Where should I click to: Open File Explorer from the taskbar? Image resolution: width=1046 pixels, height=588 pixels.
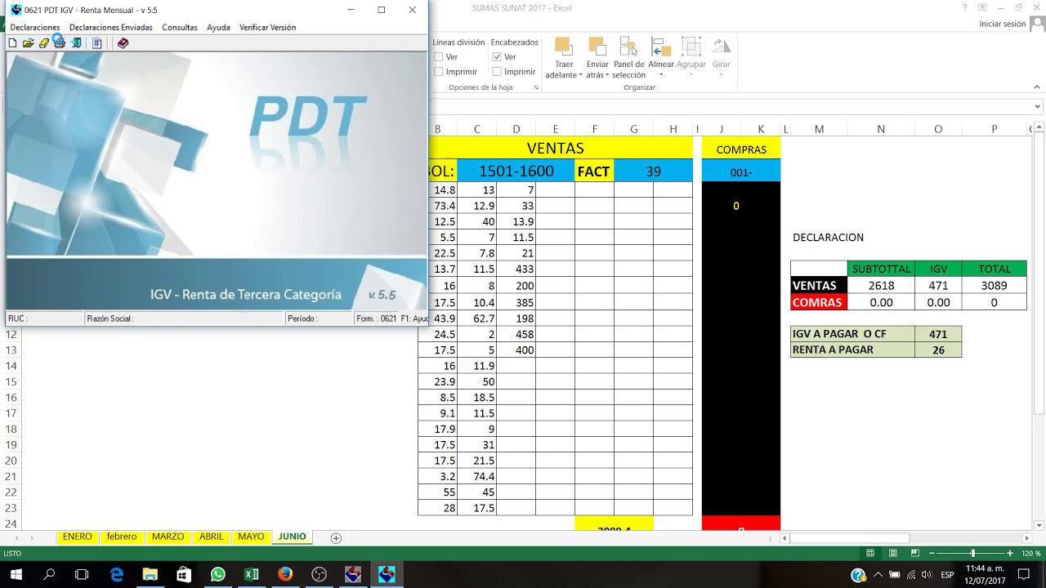pyautogui.click(x=150, y=575)
